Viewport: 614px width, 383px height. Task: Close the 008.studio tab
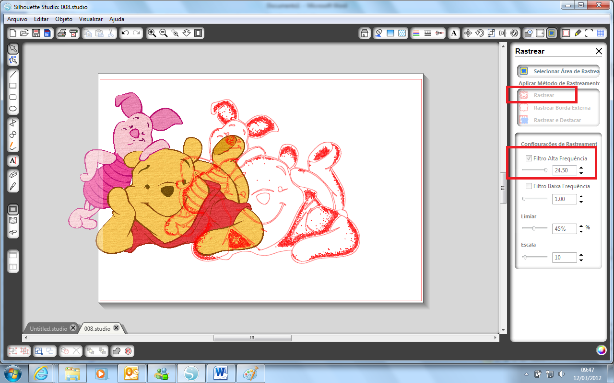[x=117, y=328]
